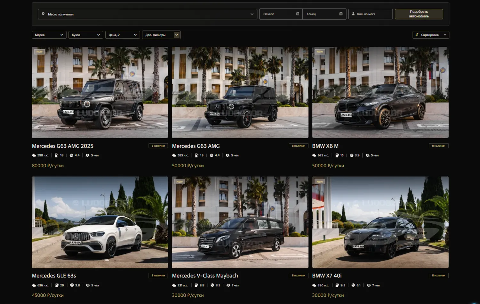
Task: Click the seats icon on BMW X7 40i card
Action: pos(369,285)
